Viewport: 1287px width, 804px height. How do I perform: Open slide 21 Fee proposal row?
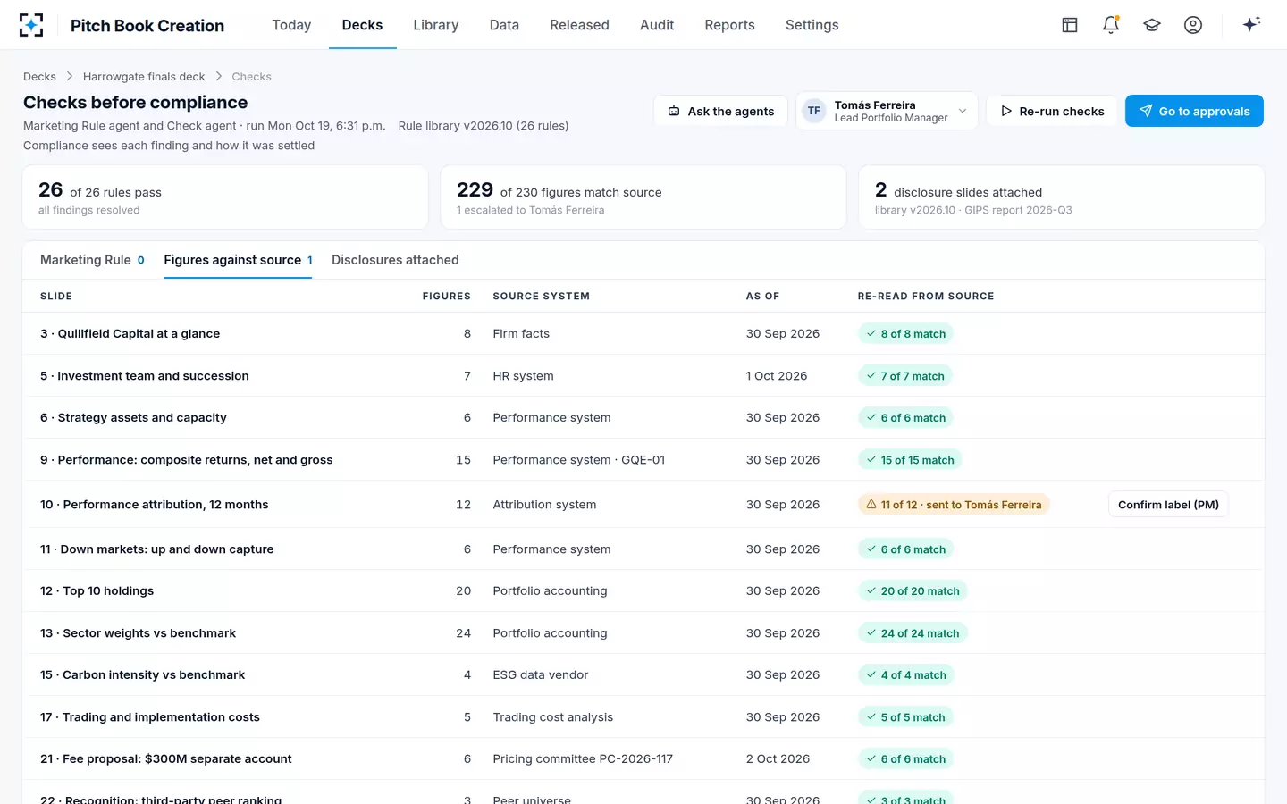point(643,759)
